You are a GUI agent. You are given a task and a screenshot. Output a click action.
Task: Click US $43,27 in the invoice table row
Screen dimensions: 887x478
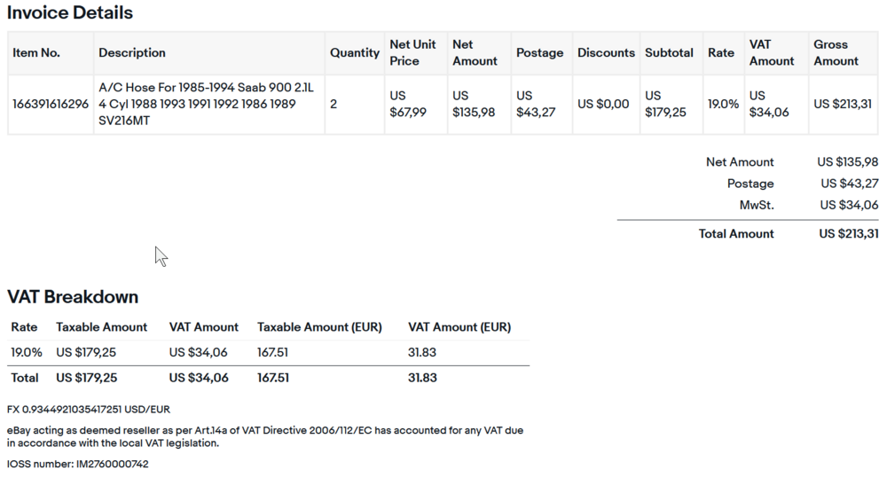click(536, 104)
